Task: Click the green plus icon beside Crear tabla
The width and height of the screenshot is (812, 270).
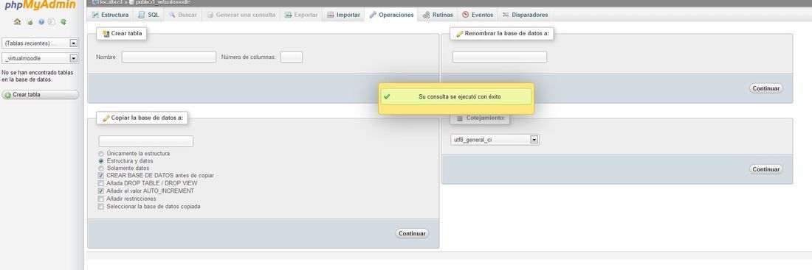Action: tap(7, 95)
